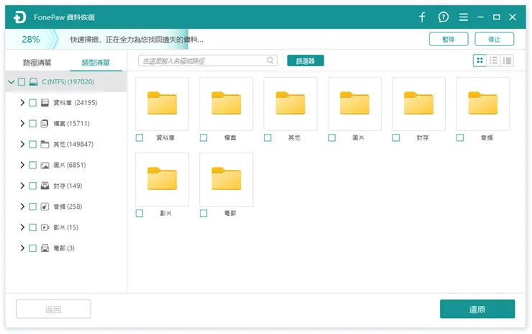Screen dimensions: 532x334
Task: Expand the 影片 (15) tree node
Action: point(22,227)
